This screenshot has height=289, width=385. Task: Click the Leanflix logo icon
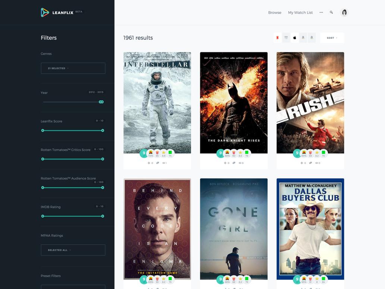pyautogui.click(x=45, y=13)
